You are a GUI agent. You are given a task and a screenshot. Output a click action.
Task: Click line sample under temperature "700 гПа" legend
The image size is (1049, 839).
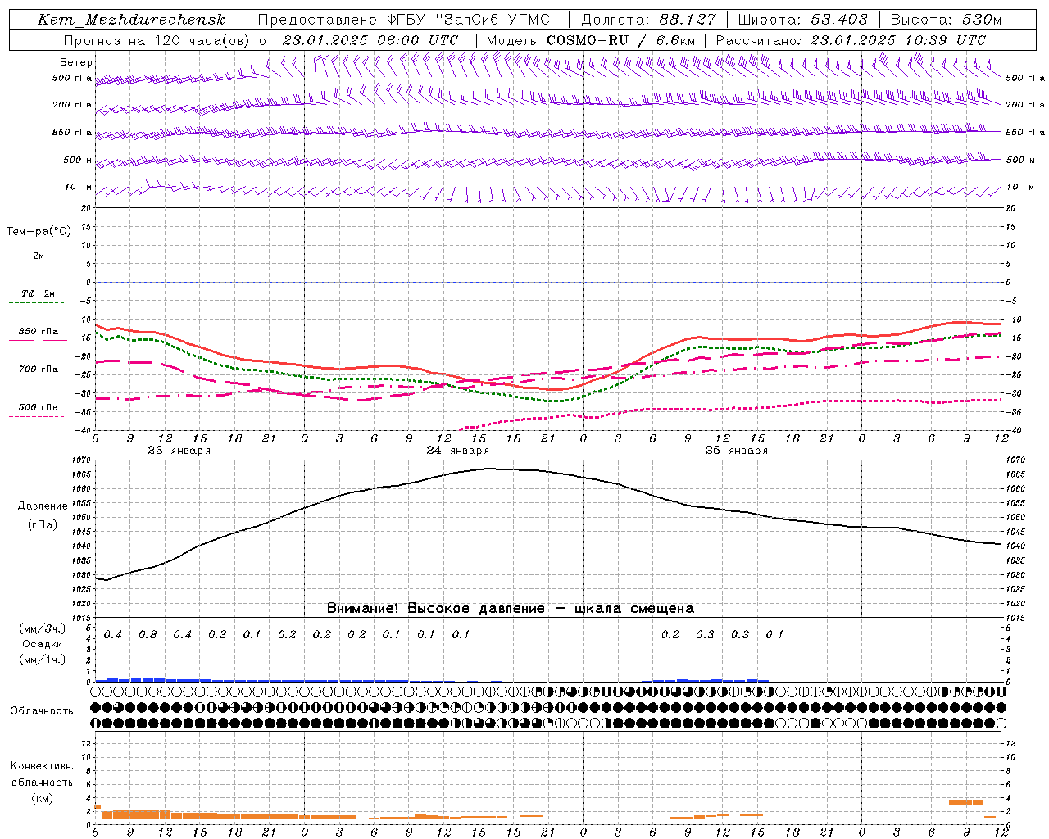tap(37, 379)
